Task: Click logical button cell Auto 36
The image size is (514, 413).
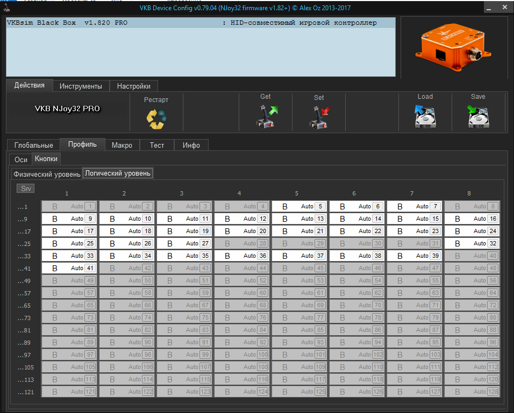Action: coord(242,256)
